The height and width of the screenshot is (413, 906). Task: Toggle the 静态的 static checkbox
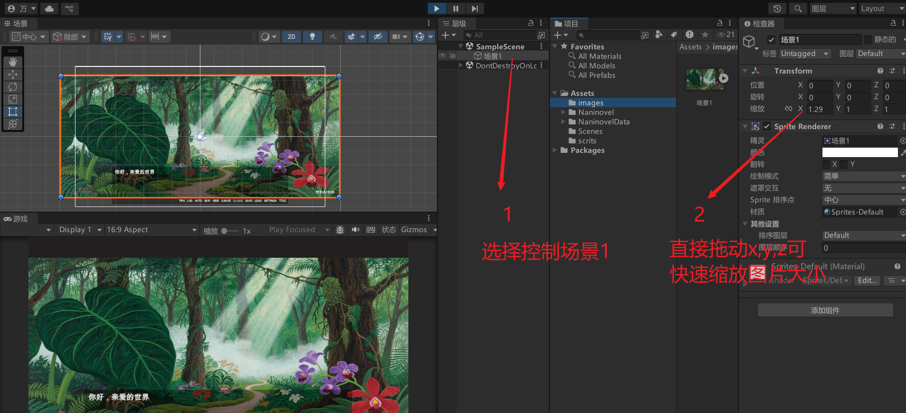click(x=868, y=40)
